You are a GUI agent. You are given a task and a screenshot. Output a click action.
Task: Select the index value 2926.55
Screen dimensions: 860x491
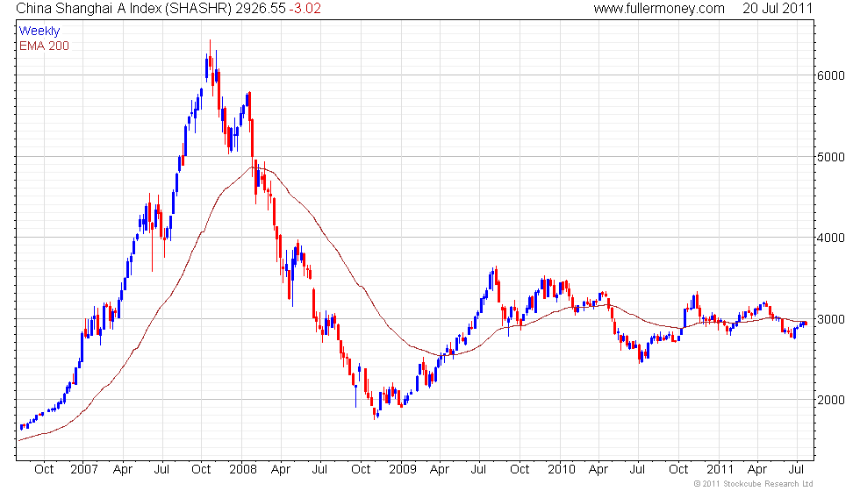click(x=261, y=8)
